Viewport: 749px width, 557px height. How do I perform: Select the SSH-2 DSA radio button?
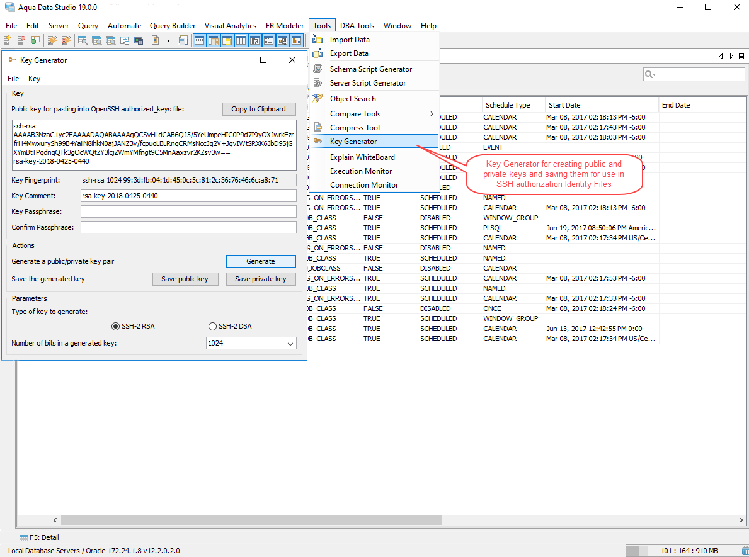[212, 327]
